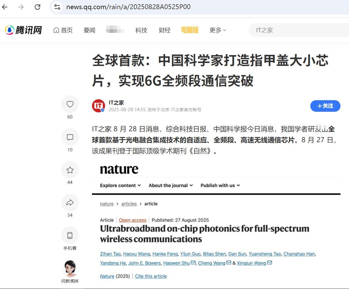349x289 pixels.
Task: Click the Ultrabroadband on-chip photonics paper title
Action: point(205,234)
